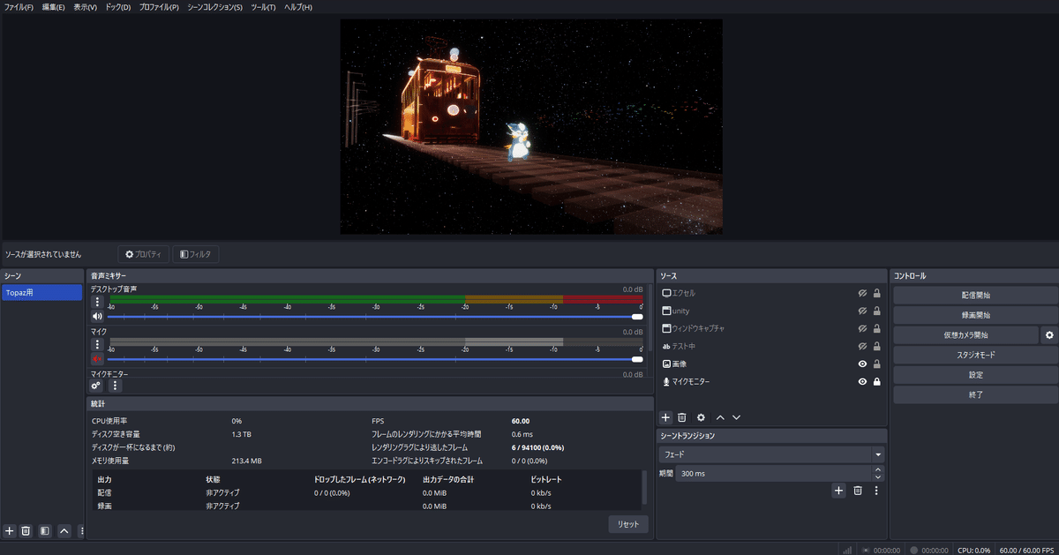Lock the unity source
Viewport: 1059px width, 555px height.
pyautogui.click(x=876, y=311)
